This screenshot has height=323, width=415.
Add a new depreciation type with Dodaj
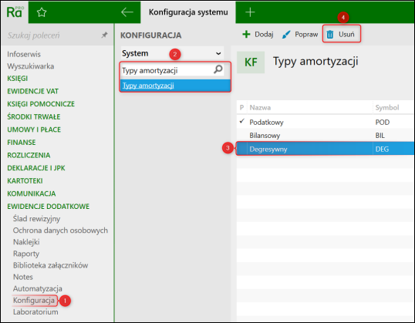258,35
